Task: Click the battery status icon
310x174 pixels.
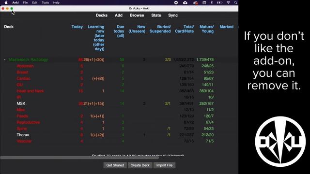Action: [x=219, y=2]
